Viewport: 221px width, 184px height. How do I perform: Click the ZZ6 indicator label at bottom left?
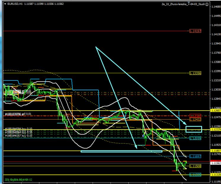click(18, 180)
